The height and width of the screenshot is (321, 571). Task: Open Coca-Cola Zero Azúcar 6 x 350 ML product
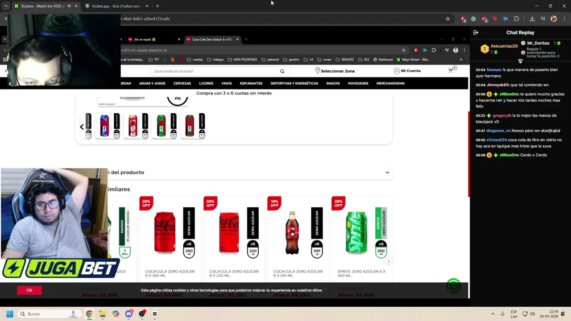click(170, 239)
